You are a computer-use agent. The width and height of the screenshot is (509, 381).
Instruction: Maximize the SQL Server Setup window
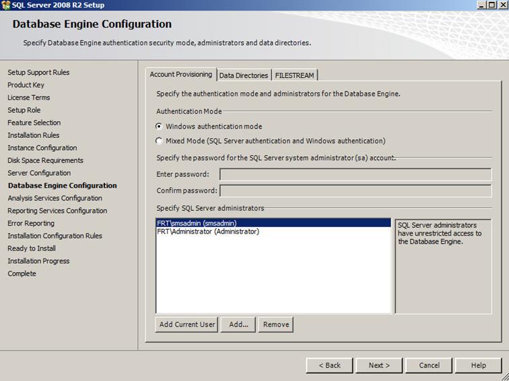coord(492,5)
